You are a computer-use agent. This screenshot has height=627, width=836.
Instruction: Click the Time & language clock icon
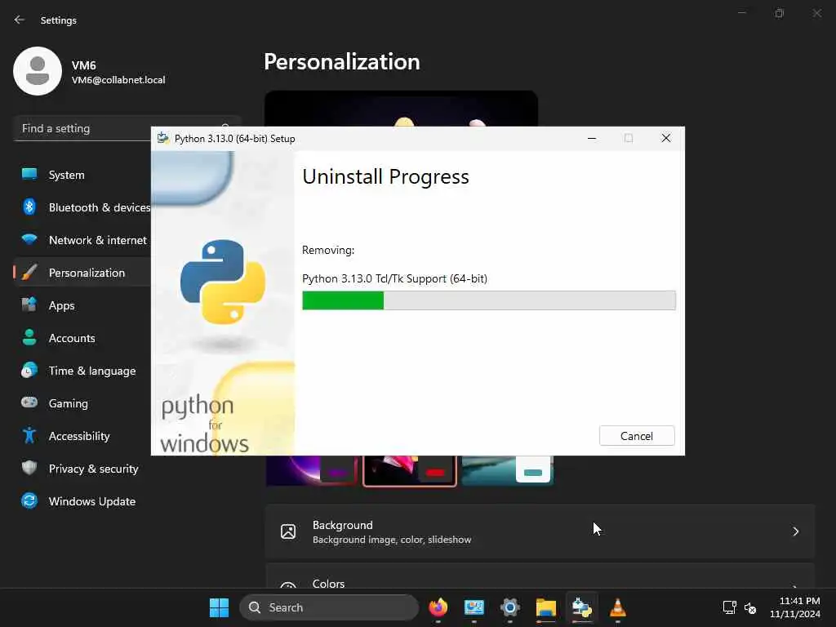[x=29, y=370]
